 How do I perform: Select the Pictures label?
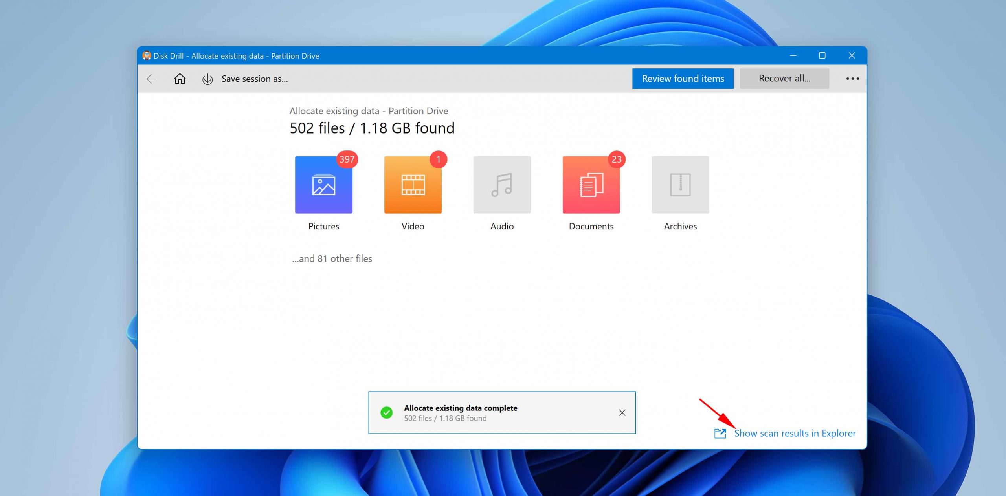pyautogui.click(x=323, y=226)
